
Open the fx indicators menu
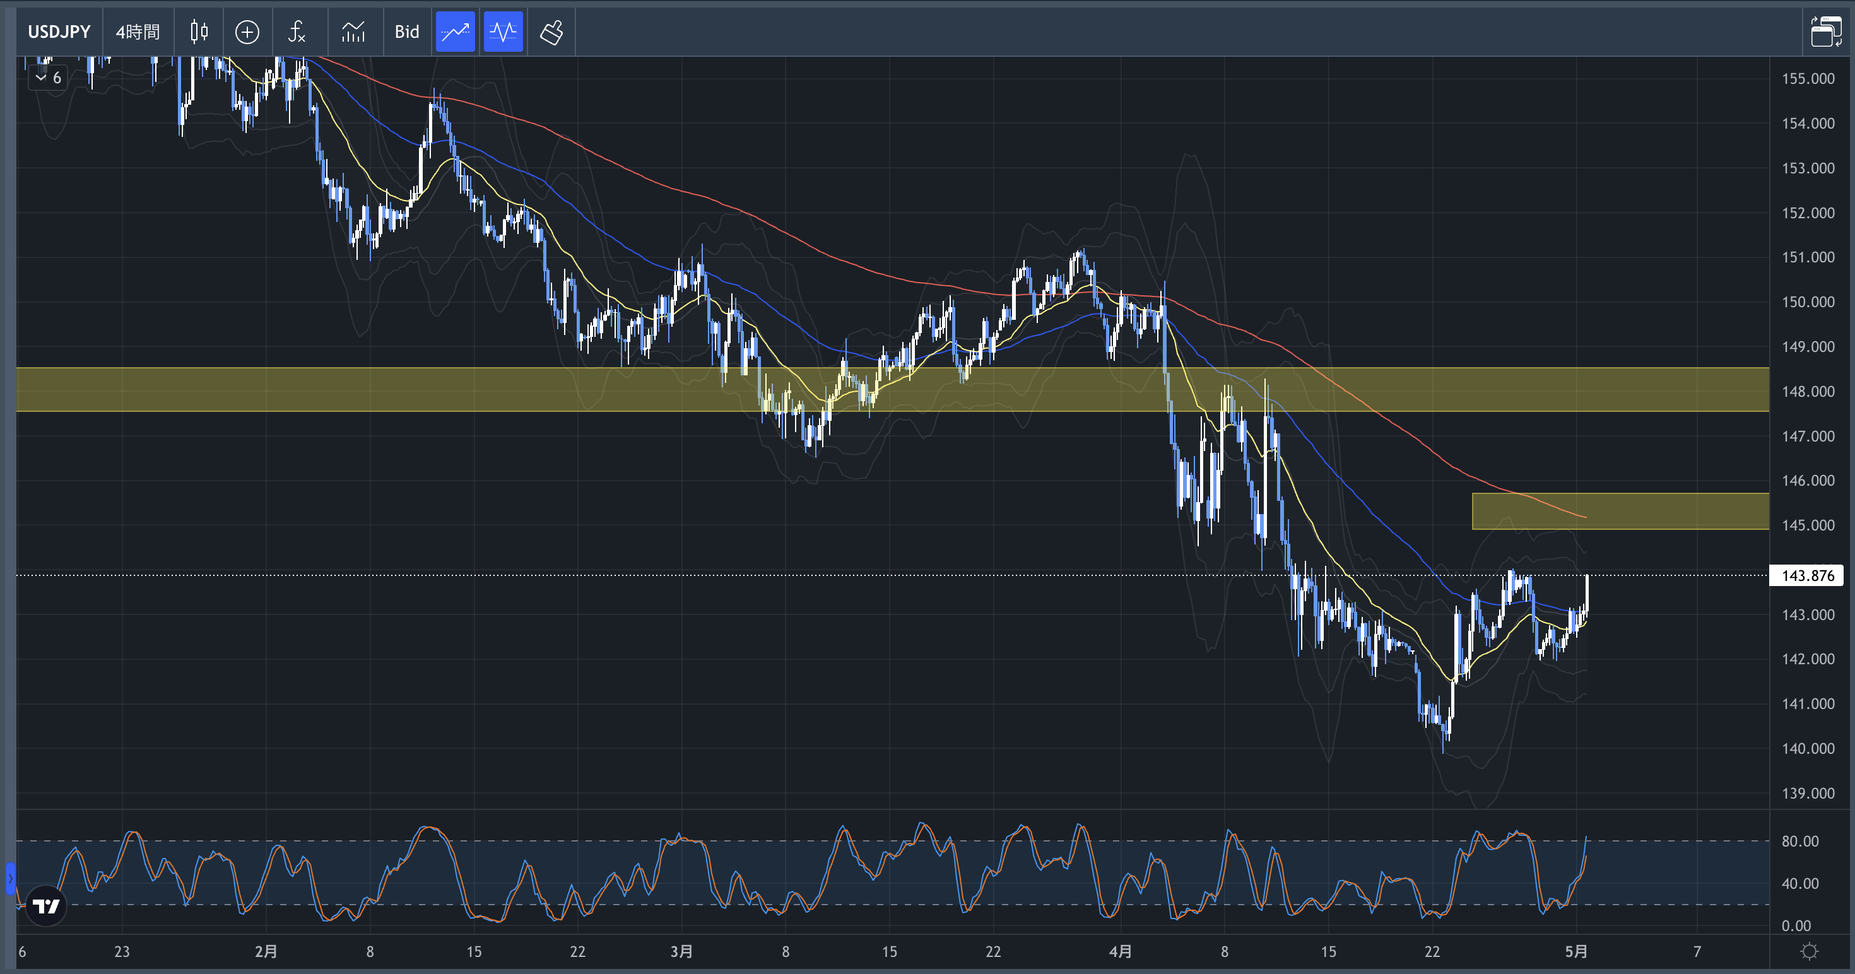(x=297, y=32)
